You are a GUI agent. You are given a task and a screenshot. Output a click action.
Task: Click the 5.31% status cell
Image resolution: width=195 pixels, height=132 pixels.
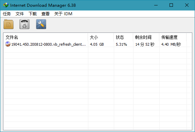coord(121,44)
